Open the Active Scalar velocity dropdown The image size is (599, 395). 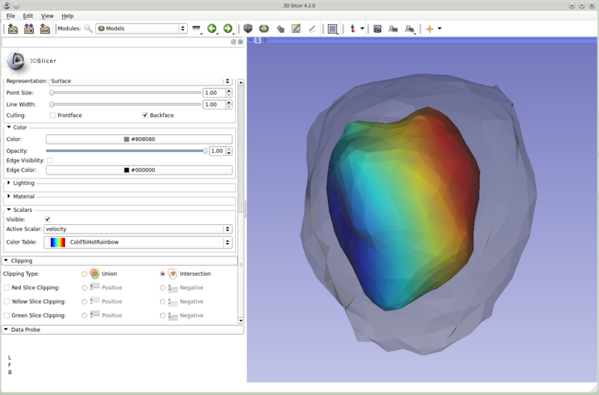(x=138, y=229)
